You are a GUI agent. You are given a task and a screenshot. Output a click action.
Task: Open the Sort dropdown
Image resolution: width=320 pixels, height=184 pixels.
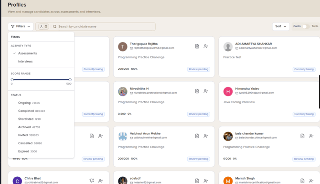pos(281,27)
